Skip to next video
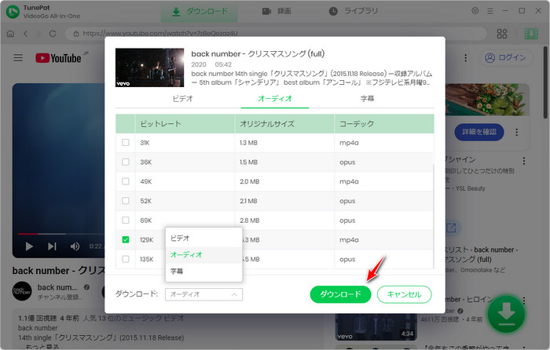The image size is (550, 350). click(x=52, y=246)
